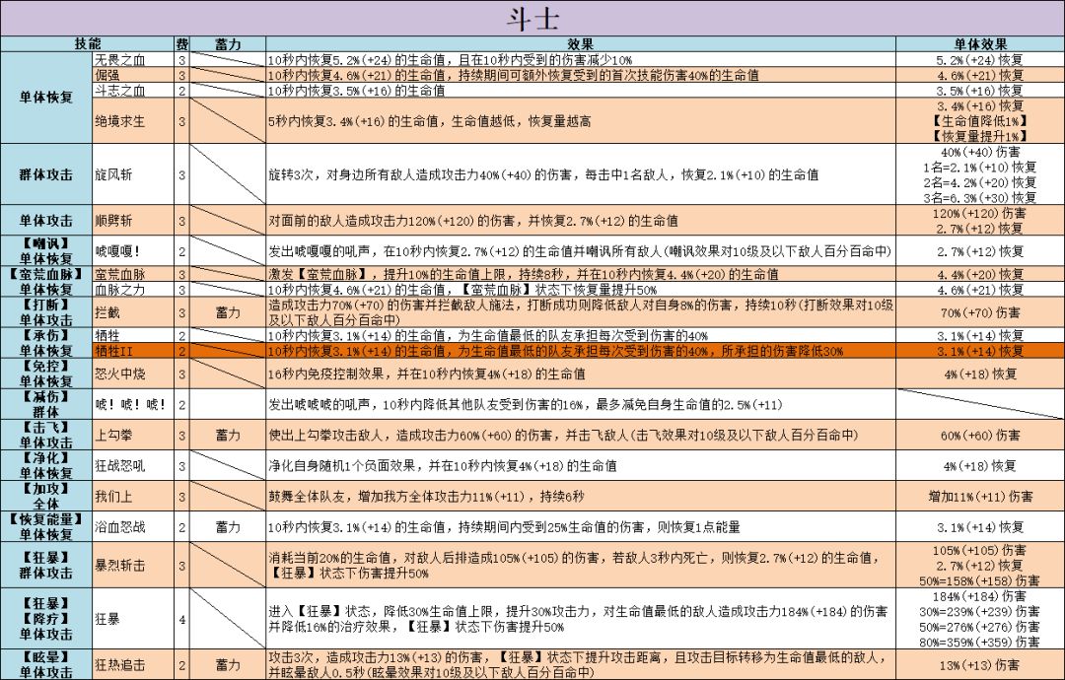Select the 单体效果 column header
1065x680 pixels.
click(980, 44)
